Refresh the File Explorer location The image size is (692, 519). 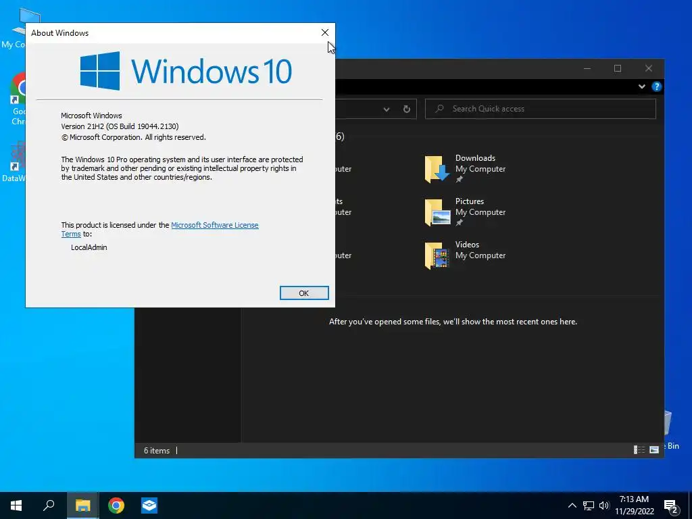coord(406,109)
